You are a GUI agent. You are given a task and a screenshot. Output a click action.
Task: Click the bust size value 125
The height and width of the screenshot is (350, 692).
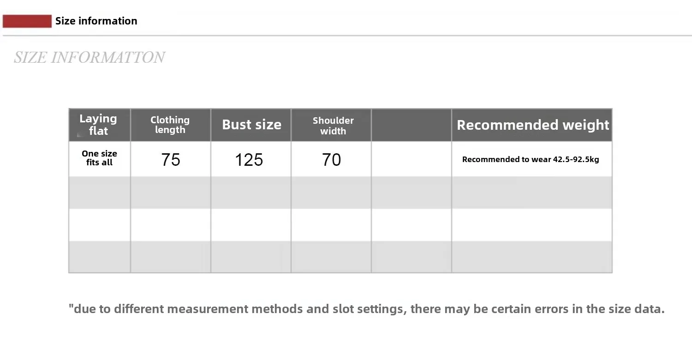(249, 160)
